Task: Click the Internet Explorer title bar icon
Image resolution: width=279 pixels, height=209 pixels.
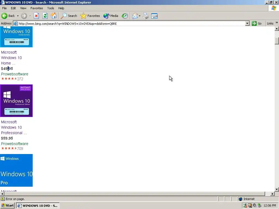Action: coord(2,2)
